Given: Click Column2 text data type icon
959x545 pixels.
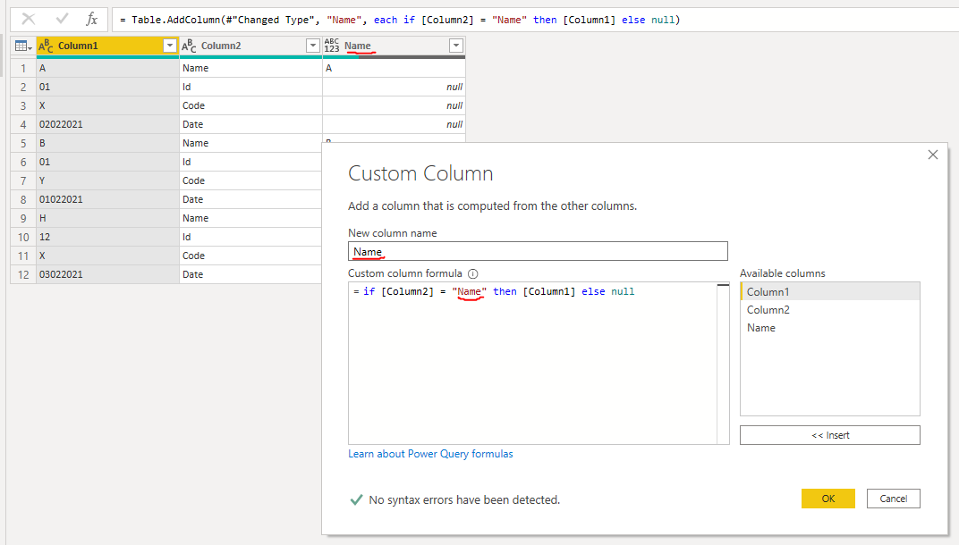Looking at the screenshot, I should tap(189, 46).
